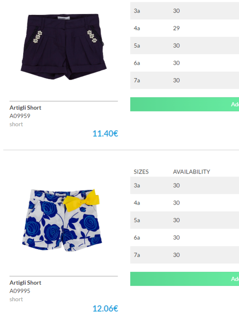
Task: Click the 11.40€ price
Action: [x=105, y=134]
